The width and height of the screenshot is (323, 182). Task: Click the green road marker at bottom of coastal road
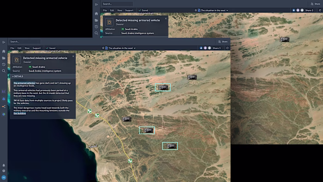(x=130, y=161)
